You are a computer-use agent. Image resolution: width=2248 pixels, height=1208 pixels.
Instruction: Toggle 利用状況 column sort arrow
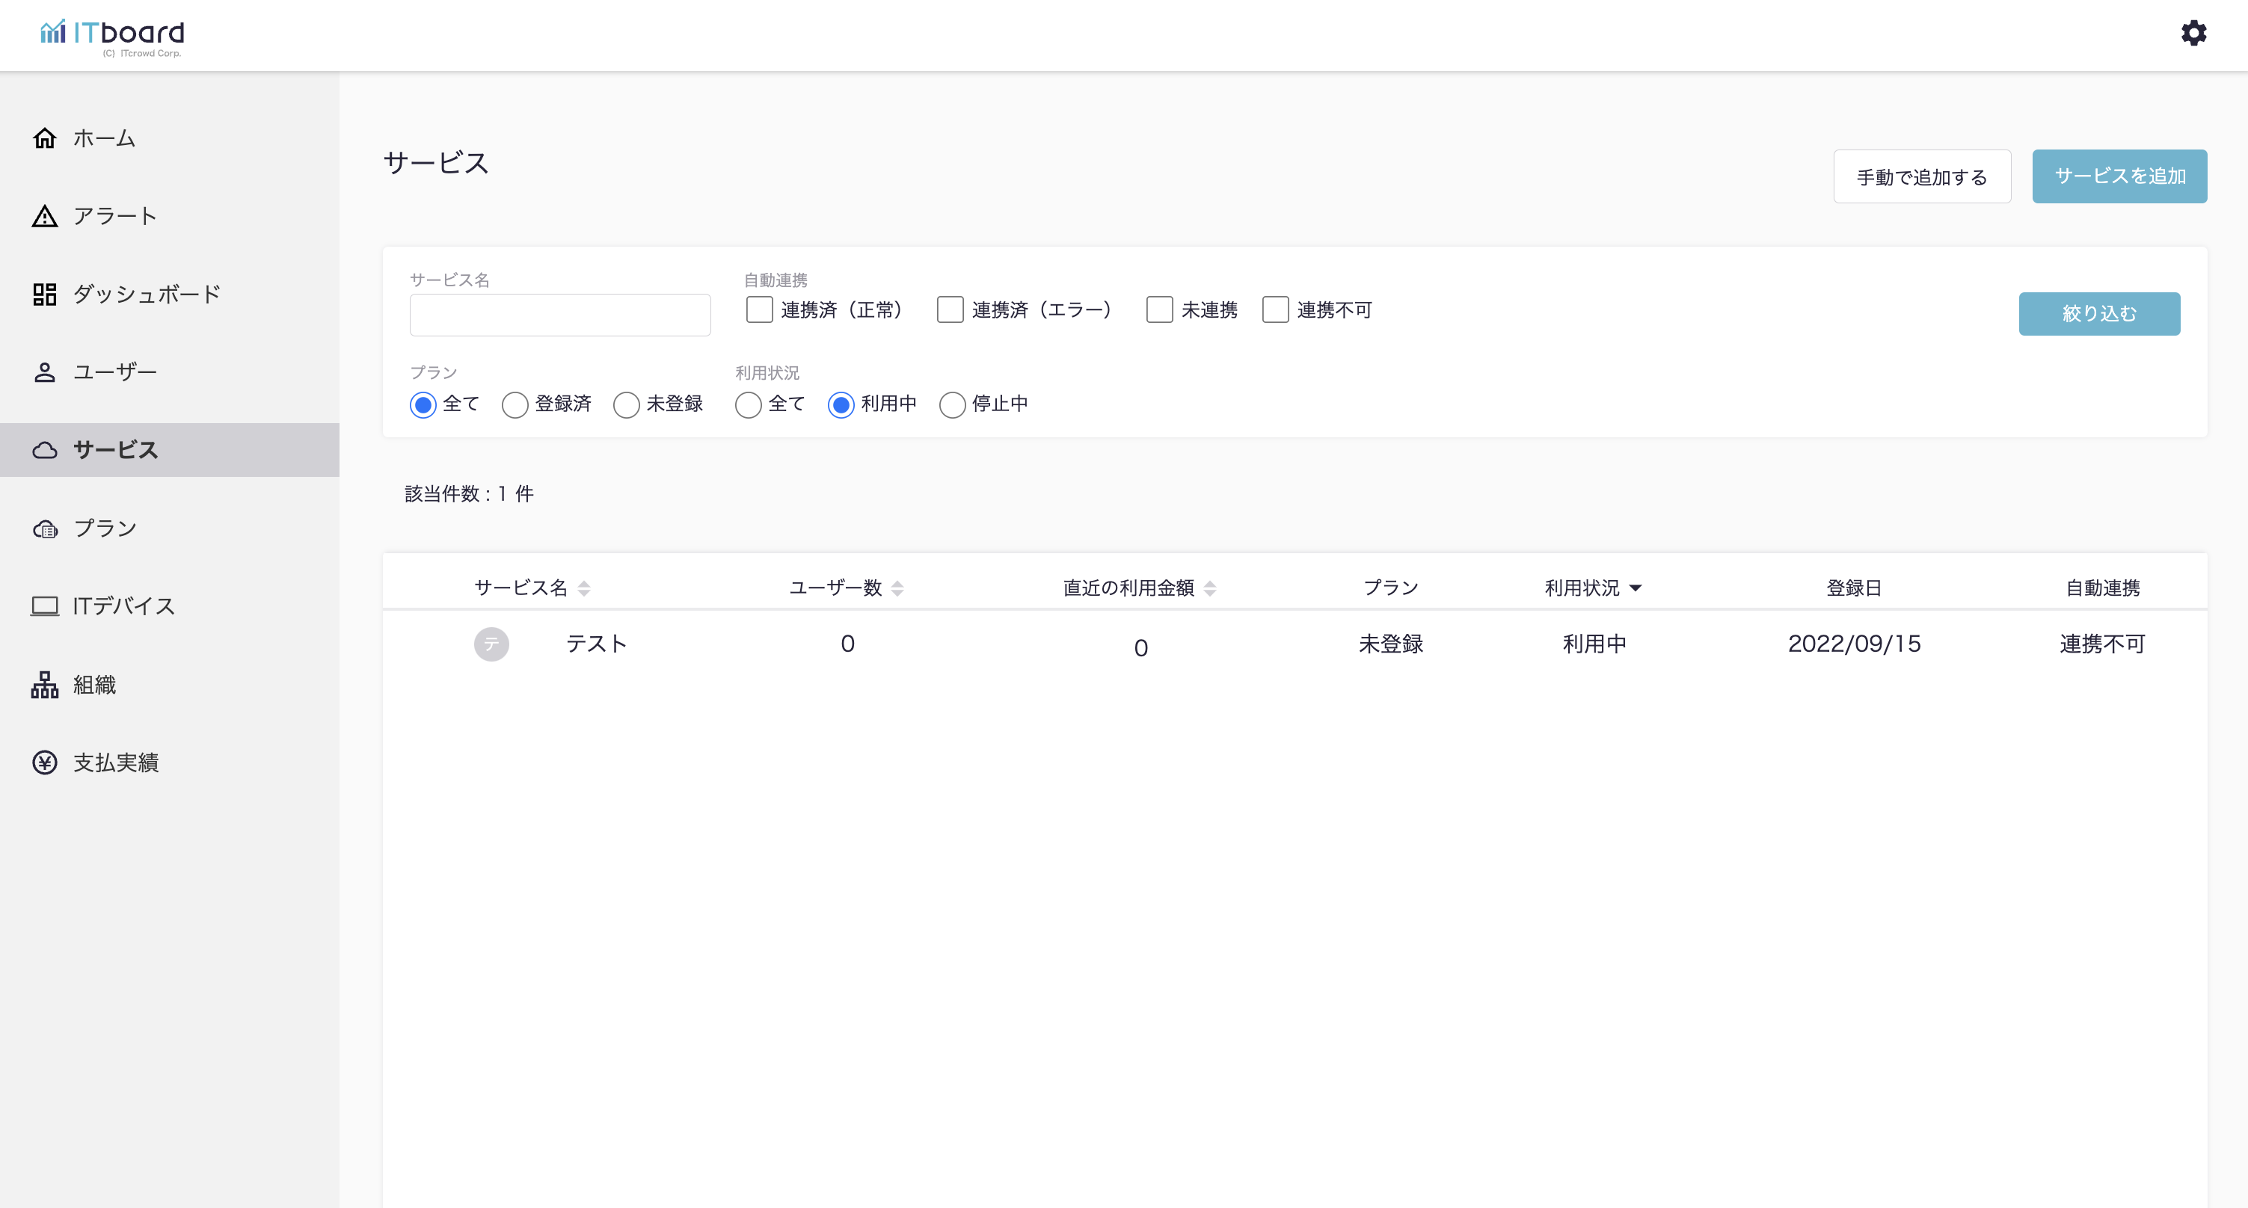coord(1636,589)
